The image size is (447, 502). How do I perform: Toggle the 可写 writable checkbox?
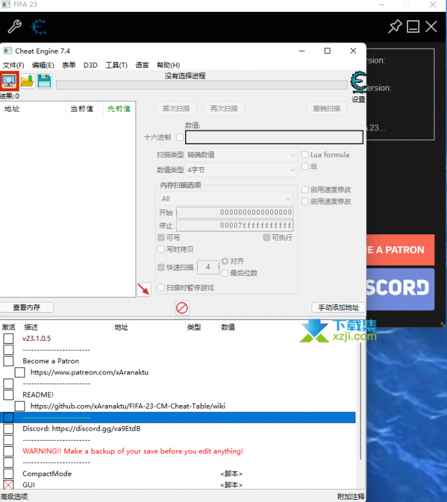[x=161, y=238]
